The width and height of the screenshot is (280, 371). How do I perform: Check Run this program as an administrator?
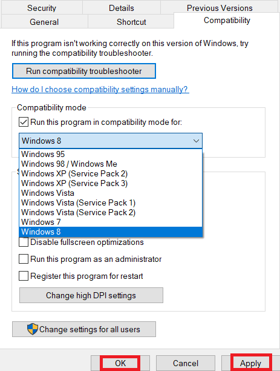(x=24, y=259)
